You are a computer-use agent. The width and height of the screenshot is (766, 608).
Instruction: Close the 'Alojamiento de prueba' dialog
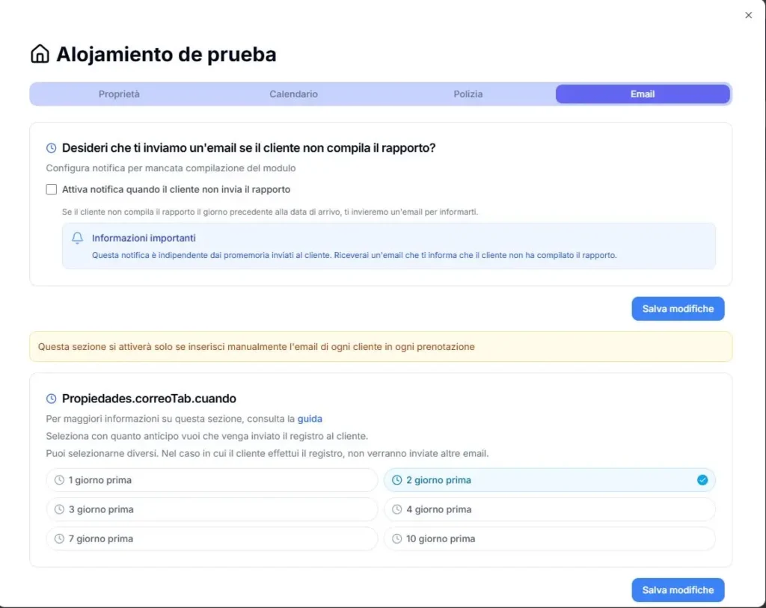(x=748, y=15)
